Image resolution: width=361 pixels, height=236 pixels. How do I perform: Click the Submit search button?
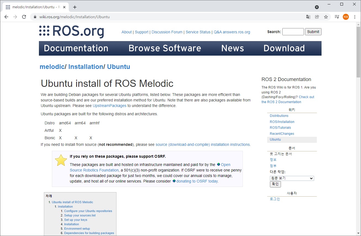[313, 32]
